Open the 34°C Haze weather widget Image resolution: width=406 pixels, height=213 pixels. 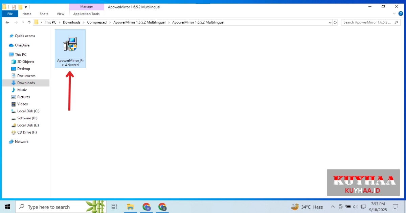[x=307, y=207]
